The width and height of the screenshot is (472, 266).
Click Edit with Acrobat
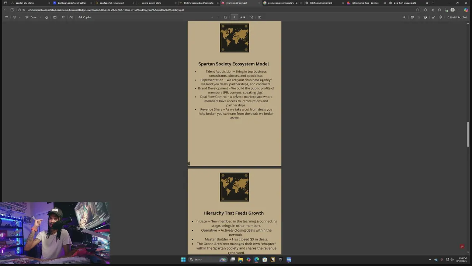pyautogui.click(x=457, y=17)
